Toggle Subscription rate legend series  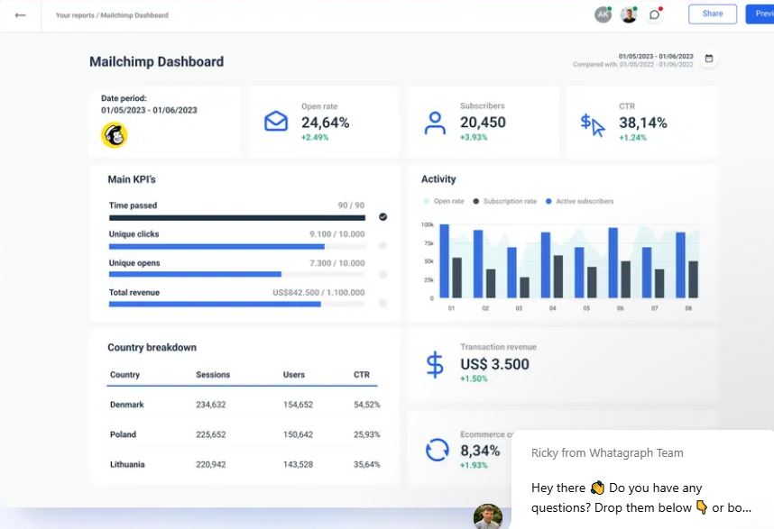[505, 201]
